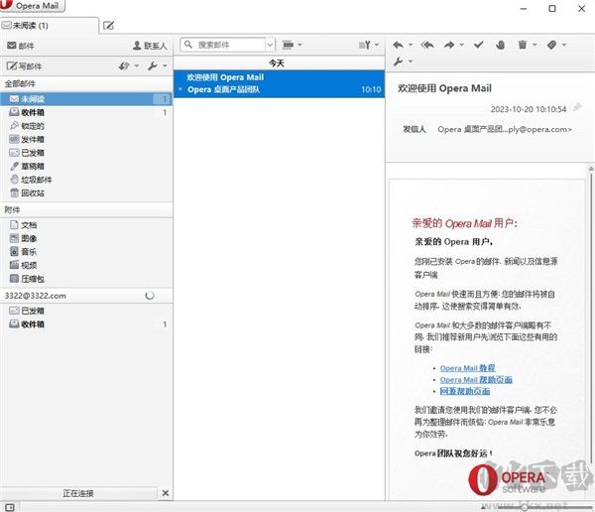Open the message pane wrench icon
This screenshot has width=595, height=512.
point(398,62)
